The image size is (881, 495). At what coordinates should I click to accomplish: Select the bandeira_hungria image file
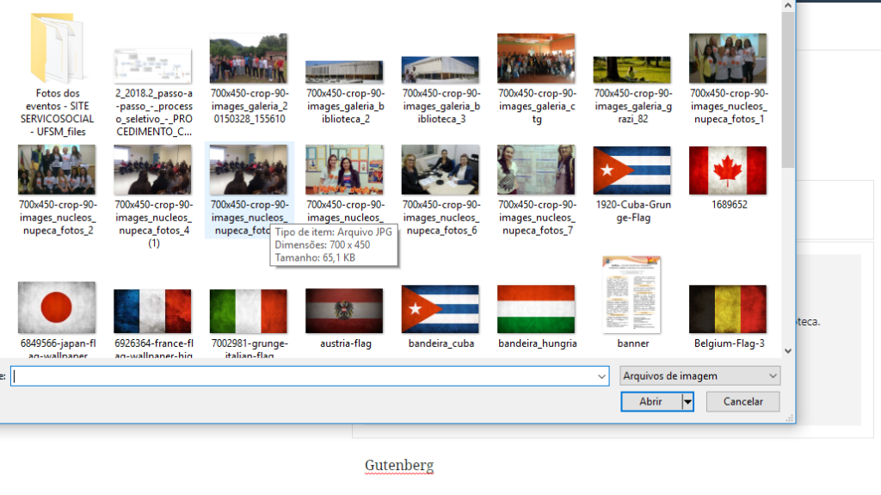click(x=536, y=309)
